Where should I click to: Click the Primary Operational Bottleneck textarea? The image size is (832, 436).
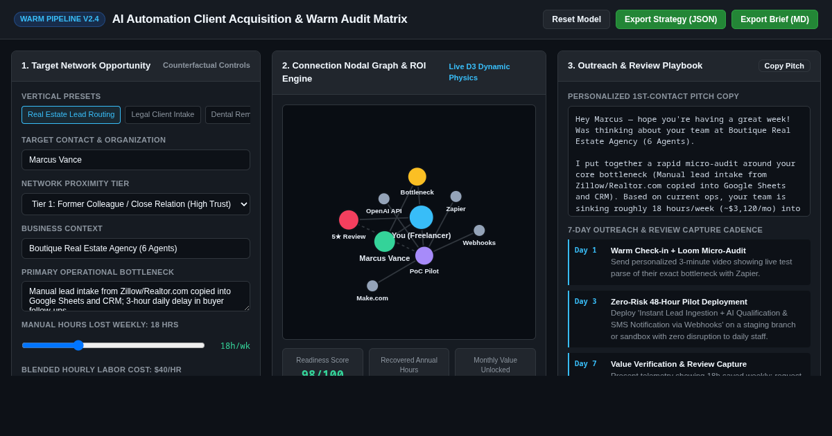[x=136, y=296]
